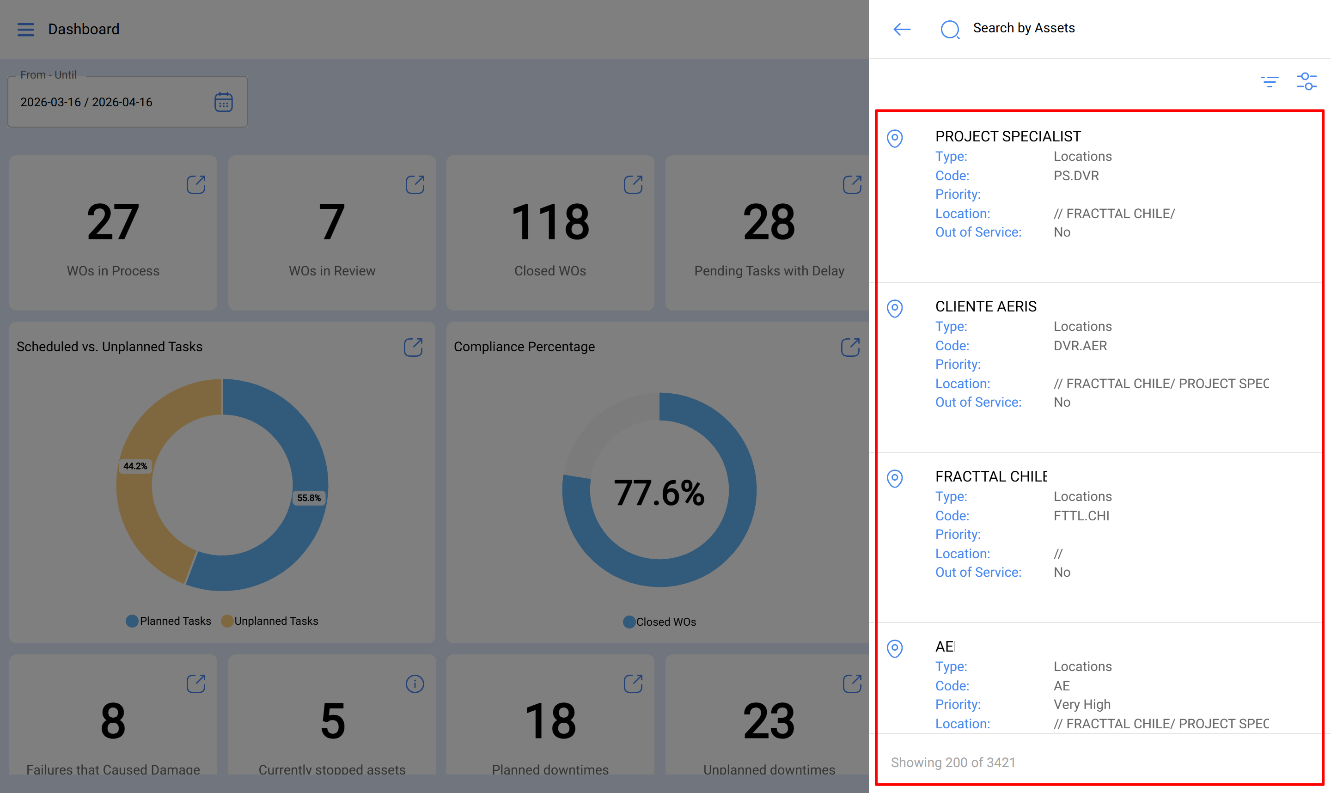Expand Scheduled vs. Unplanned Tasks chart
Viewport: 1331px width, 793px height.
point(413,348)
